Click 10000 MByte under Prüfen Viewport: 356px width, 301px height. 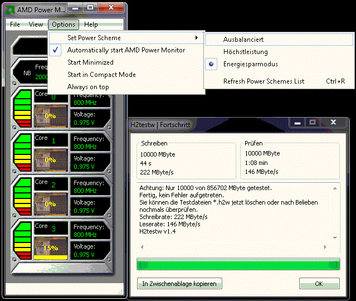tap(262, 153)
